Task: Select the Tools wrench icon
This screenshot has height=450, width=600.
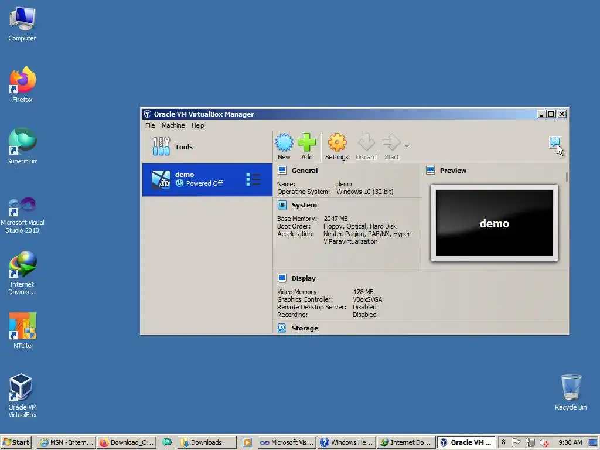Action: coord(161,146)
